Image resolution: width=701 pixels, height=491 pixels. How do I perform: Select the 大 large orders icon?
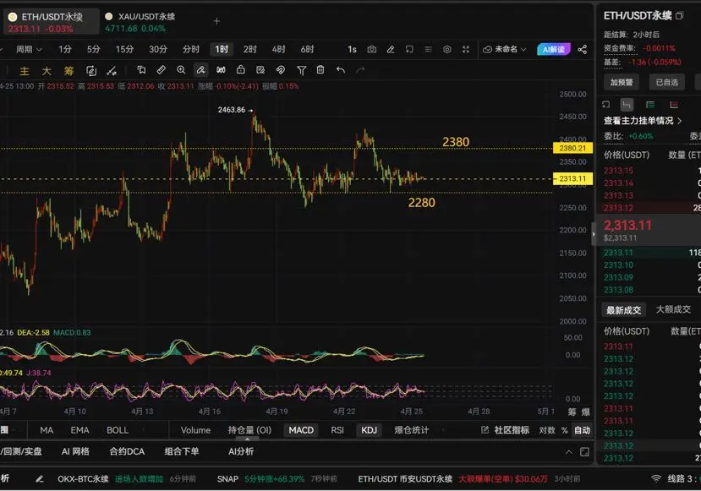pos(47,71)
